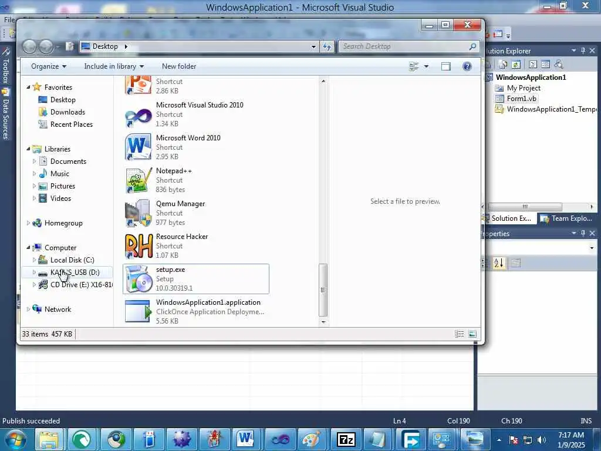
Task: Expand the Network tree node
Action: pos(28,309)
